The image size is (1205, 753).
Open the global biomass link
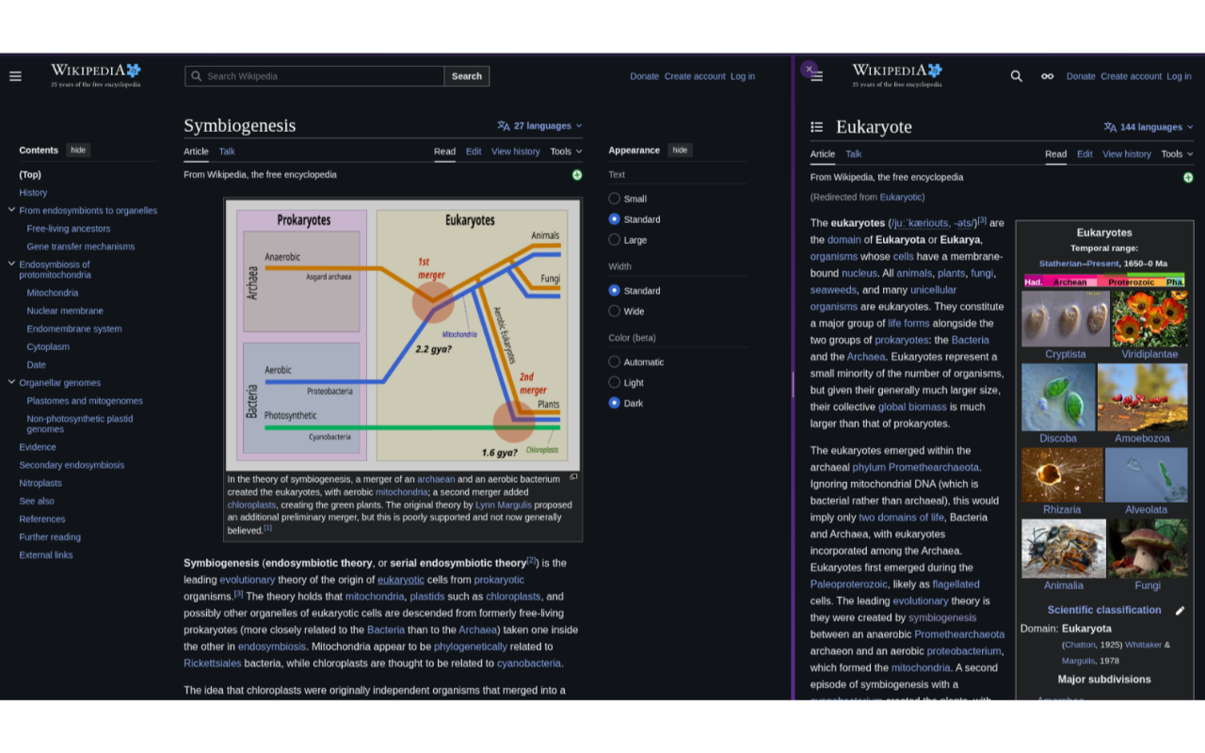click(x=912, y=408)
